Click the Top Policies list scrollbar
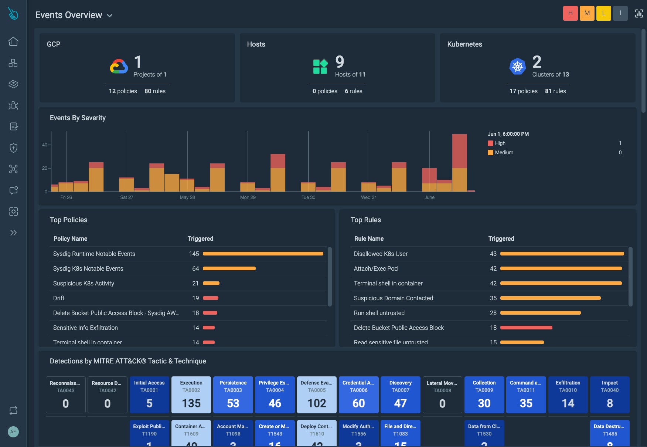This screenshot has height=447, width=647. pos(330,277)
